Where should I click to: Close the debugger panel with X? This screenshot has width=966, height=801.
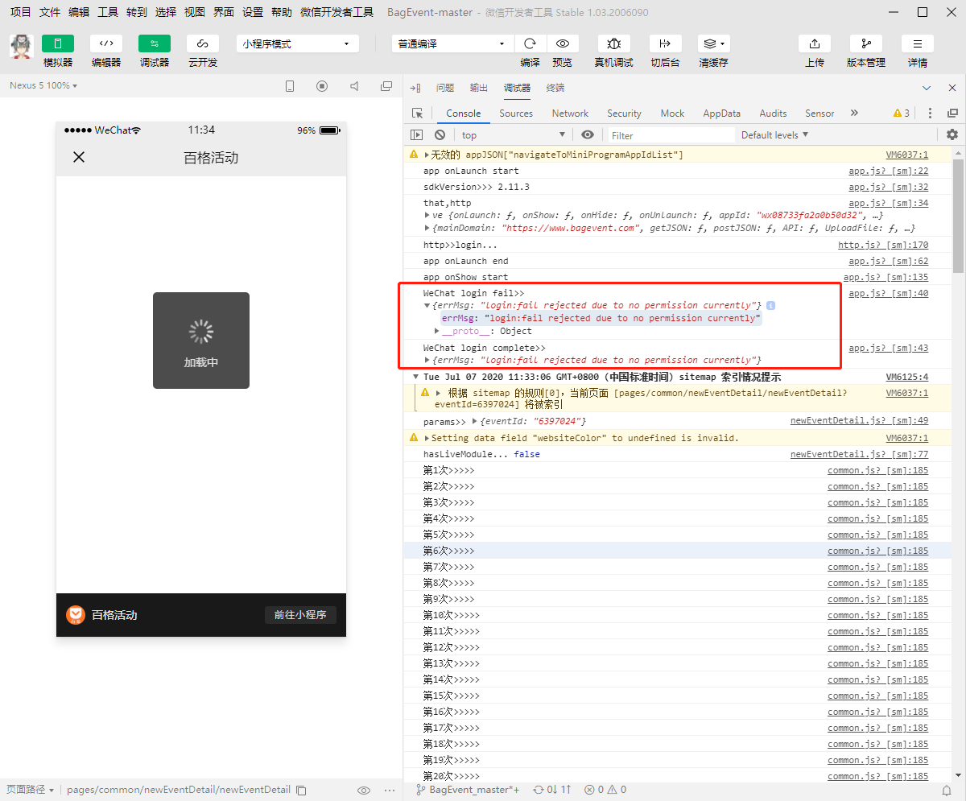pos(952,88)
